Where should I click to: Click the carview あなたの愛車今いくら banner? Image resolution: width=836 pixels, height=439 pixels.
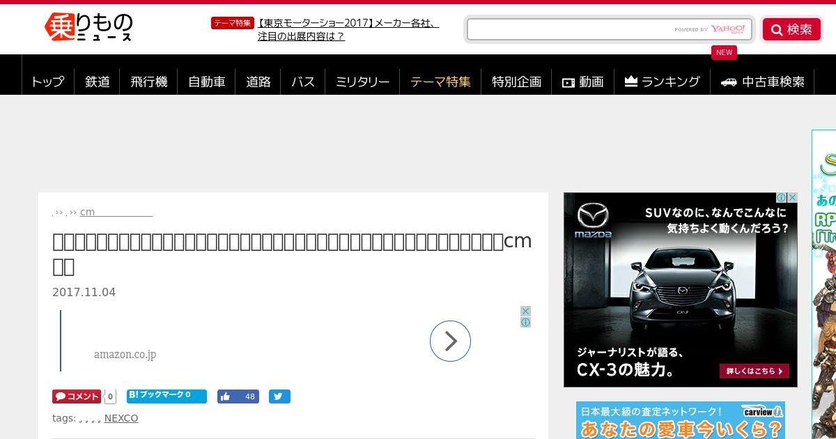click(x=681, y=420)
